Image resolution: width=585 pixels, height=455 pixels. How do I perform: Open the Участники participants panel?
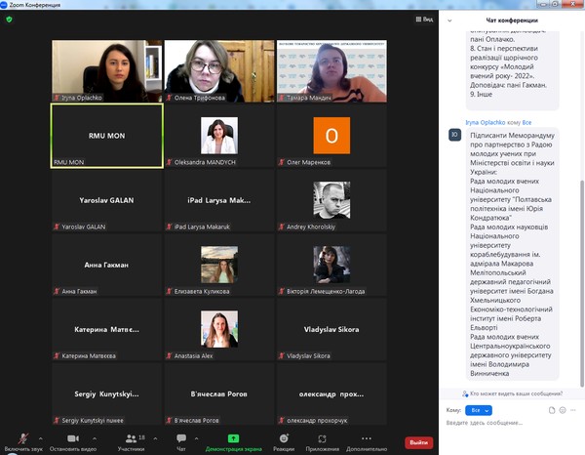tap(131, 440)
